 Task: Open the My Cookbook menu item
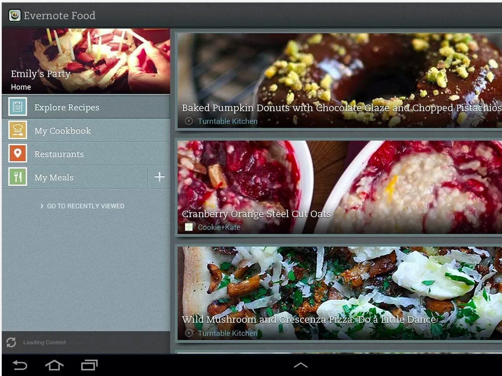62,131
